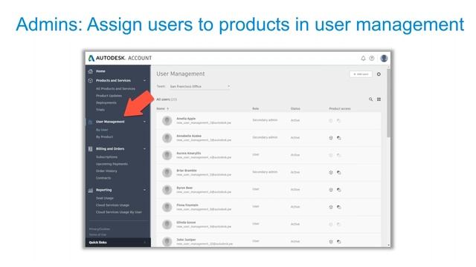Click the All users count label
The height and width of the screenshot is (267, 476).
[167, 99]
